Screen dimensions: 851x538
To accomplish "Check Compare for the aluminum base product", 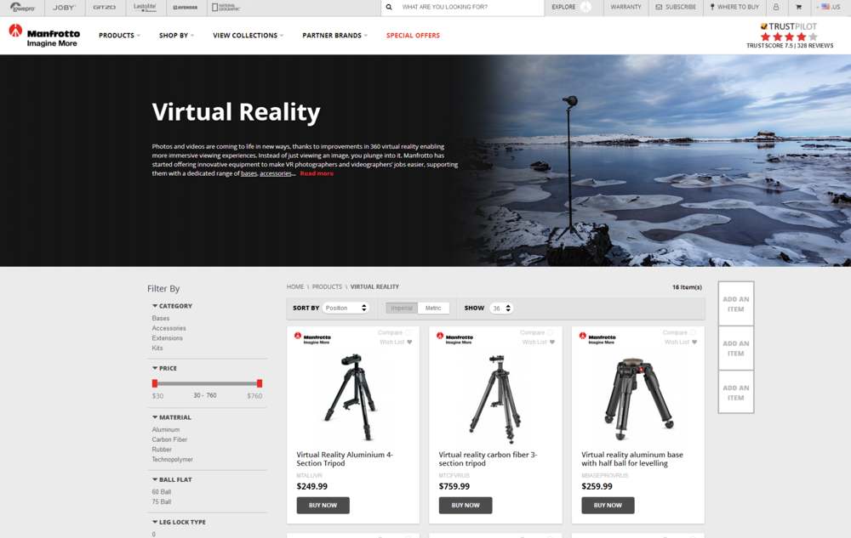I will coord(693,333).
